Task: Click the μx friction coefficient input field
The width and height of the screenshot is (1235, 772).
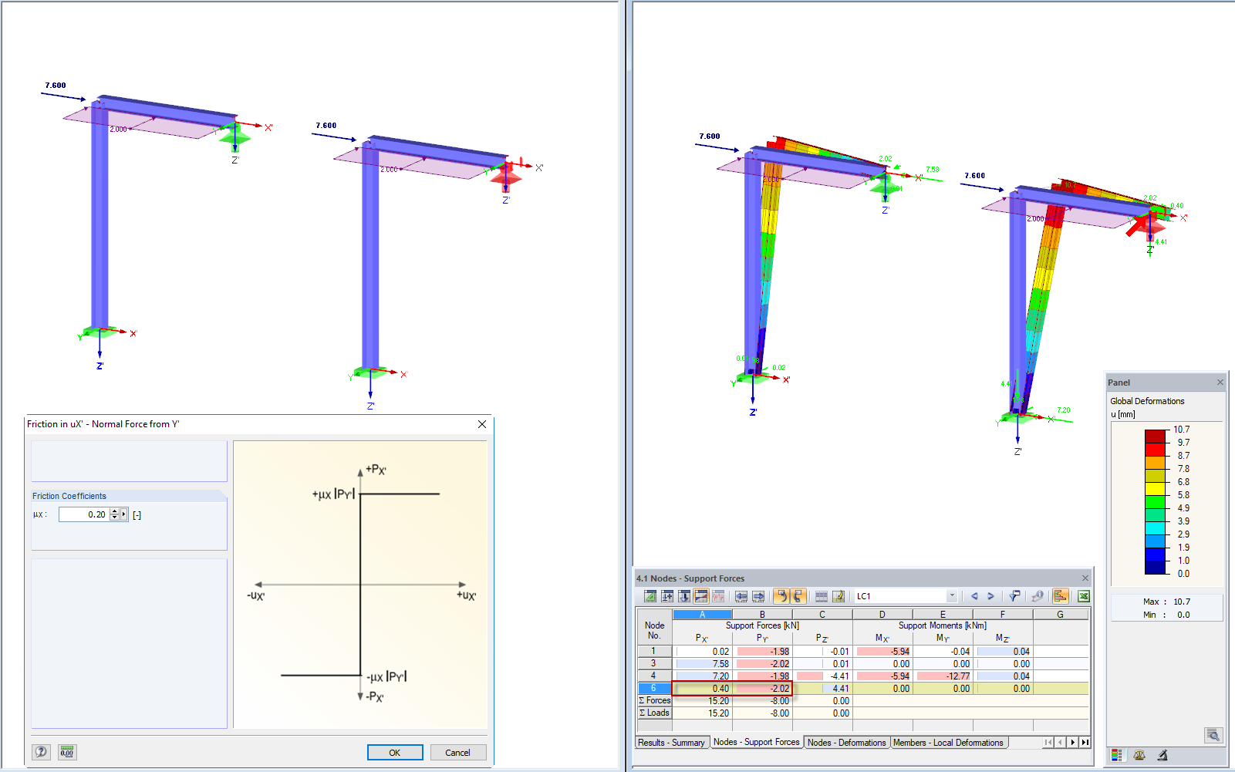Action: point(85,514)
